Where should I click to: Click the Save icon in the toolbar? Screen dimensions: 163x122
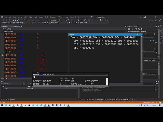point(16,20)
